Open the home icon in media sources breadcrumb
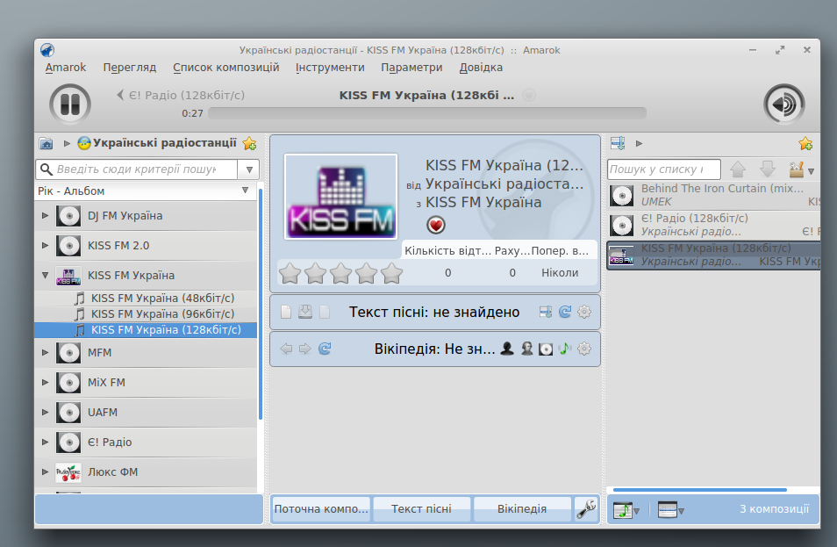The height and width of the screenshot is (547, 837). pyautogui.click(x=46, y=143)
